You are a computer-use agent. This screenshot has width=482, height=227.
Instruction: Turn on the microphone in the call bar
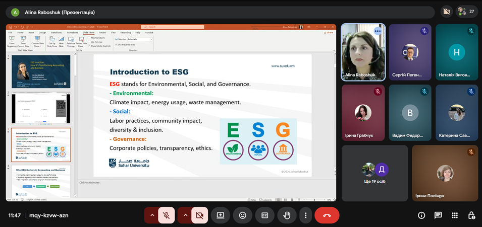[x=166, y=215]
